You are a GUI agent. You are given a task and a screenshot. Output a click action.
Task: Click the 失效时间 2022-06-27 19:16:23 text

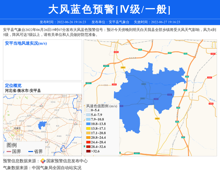click(x=157, y=22)
